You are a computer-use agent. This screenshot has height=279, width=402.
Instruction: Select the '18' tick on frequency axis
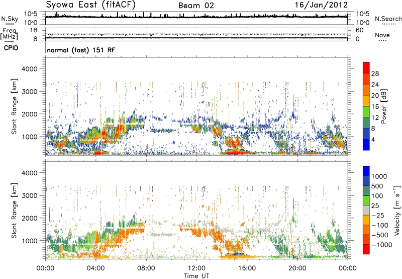pos(34,30)
